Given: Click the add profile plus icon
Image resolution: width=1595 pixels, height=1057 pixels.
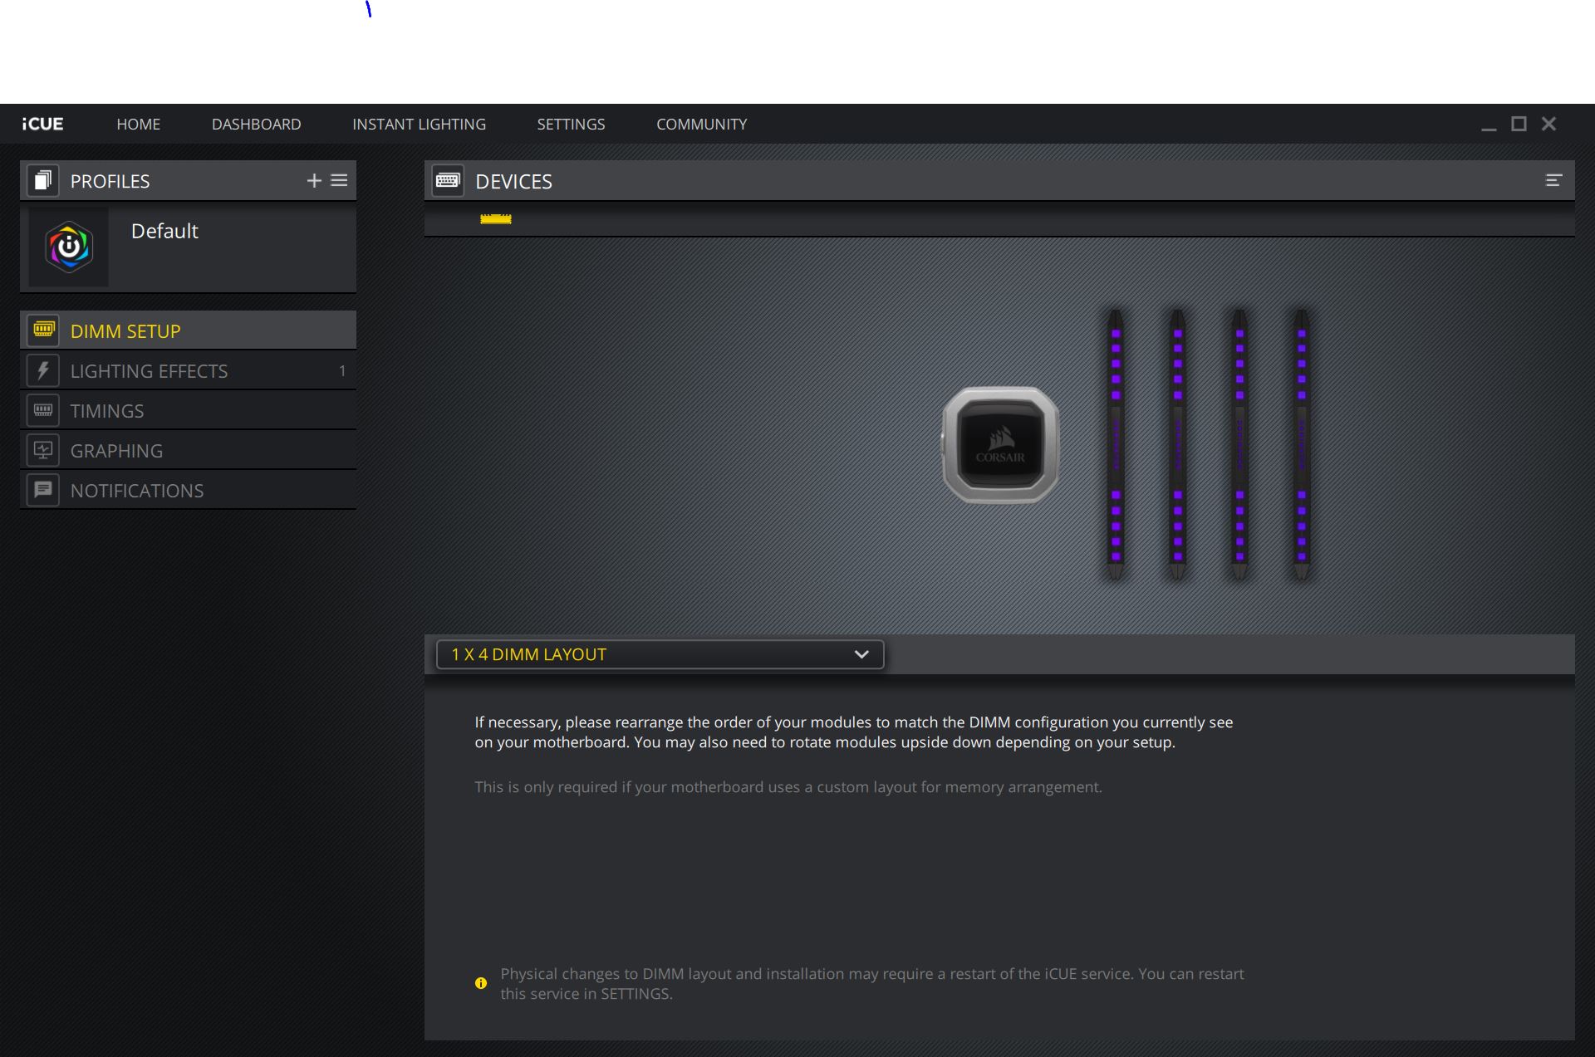Looking at the screenshot, I should 314,181.
